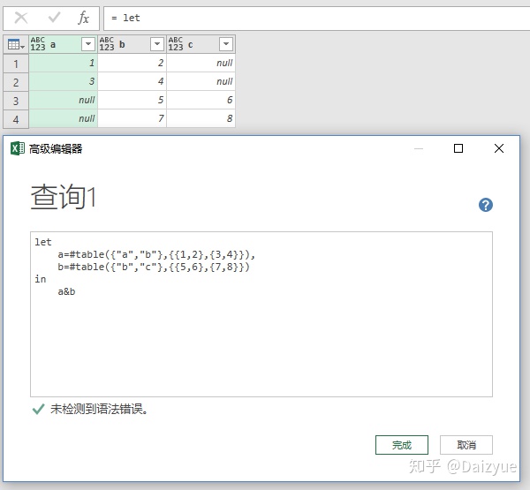Click the Excel icon in the 高级编辑器 title bar
The width and height of the screenshot is (530, 490).
pyautogui.click(x=18, y=148)
